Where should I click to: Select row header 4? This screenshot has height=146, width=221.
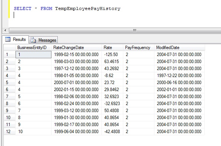point(10,76)
